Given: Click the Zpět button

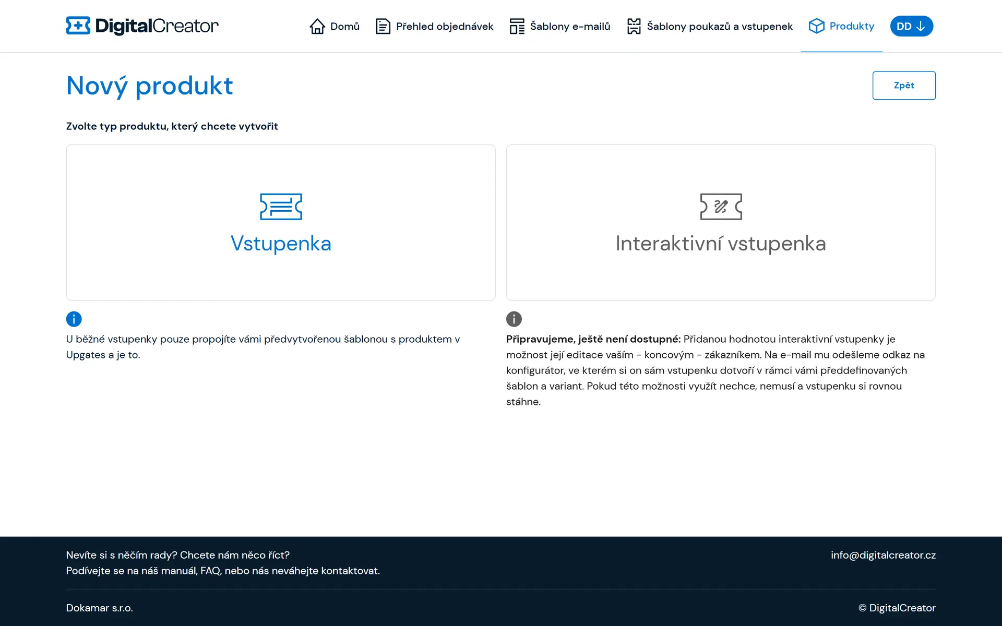Looking at the screenshot, I should [x=904, y=86].
